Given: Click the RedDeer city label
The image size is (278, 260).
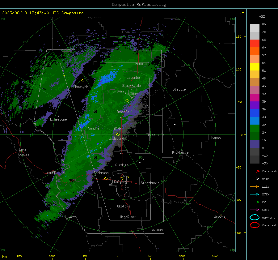Looking at the screenshot, I should [131, 94].
